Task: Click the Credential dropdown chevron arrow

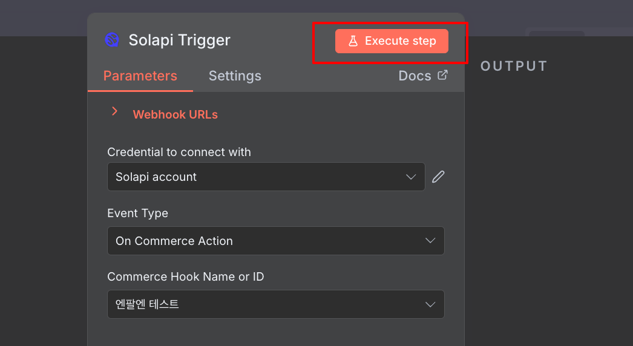Action: 411,177
